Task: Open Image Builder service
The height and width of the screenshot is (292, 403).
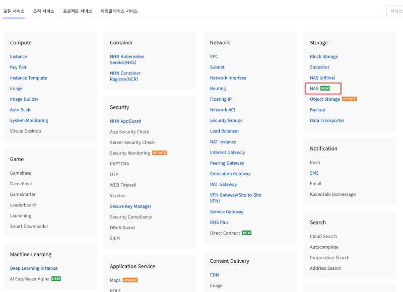Action: pyautogui.click(x=24, y=99)
